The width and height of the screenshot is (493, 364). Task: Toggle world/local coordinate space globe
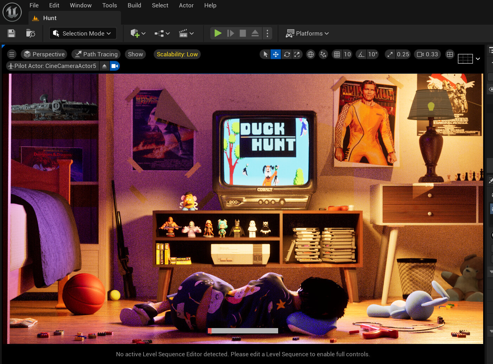point(310,54)
